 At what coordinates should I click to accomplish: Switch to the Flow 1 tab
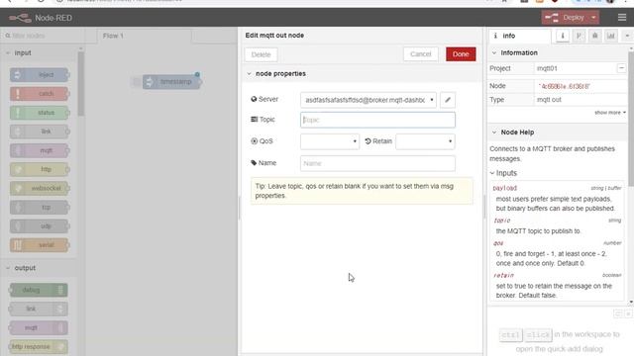145,36
